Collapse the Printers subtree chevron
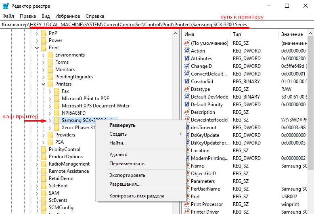The width and height of the screenshot is (314, 214). [x=44, y=84]
